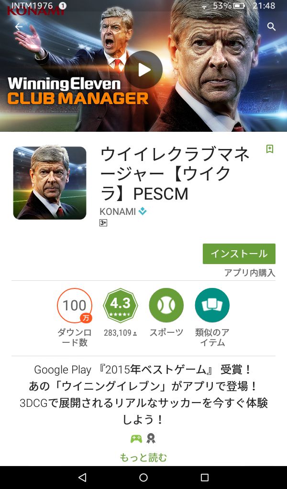Open the 4.3 rating reviews badge

point(120,305)
